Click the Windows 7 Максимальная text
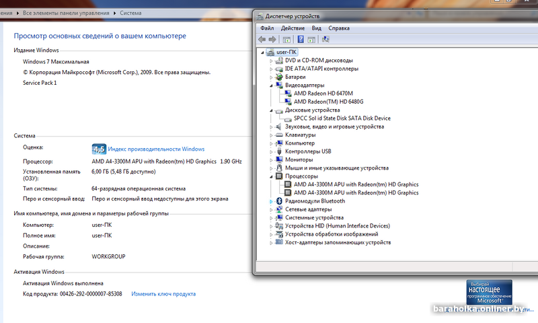The image size is (538, 323). click(x=56, y=62)
